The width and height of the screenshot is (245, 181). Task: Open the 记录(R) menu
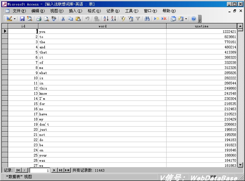click(x=113, y=11)
